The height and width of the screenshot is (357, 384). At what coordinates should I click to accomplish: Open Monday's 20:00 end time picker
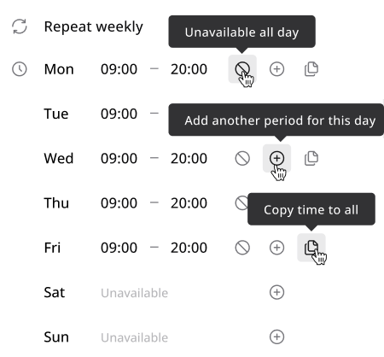tap(189, 69)
